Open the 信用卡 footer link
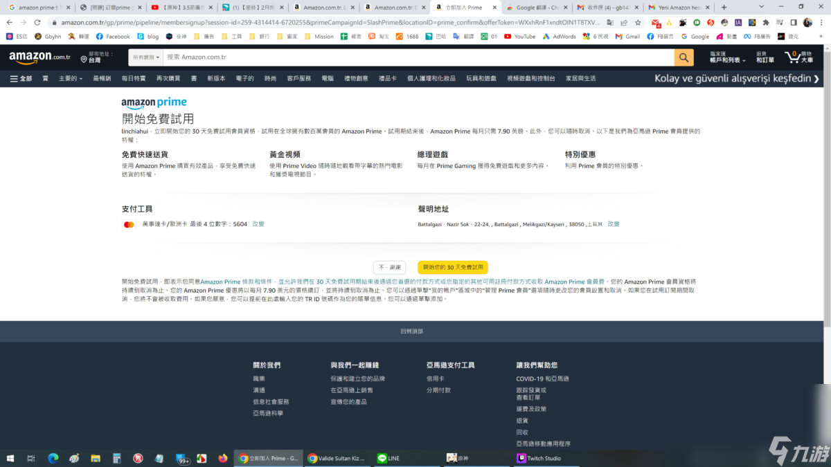Screen dimensions: 831x467 [435, 378]
